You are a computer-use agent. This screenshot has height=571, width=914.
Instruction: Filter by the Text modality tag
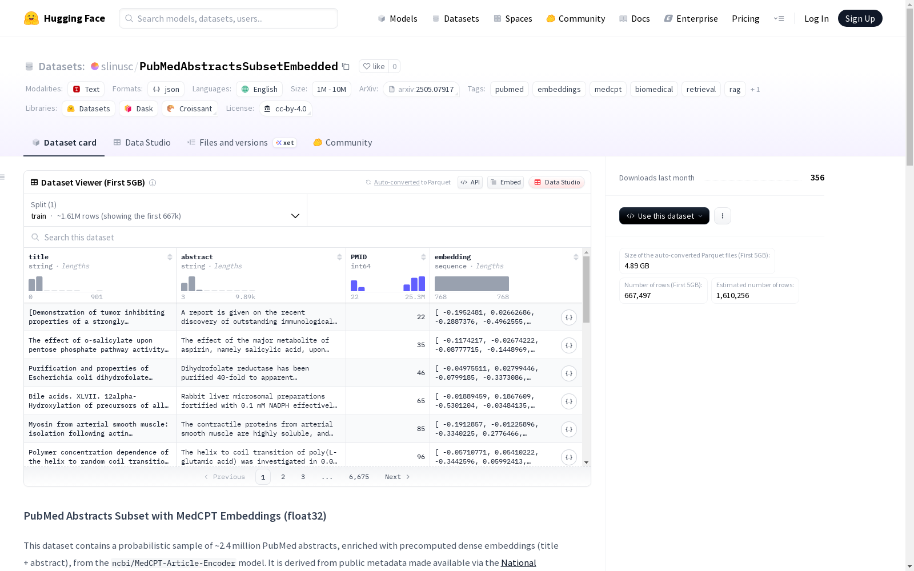tap(86, 89)
